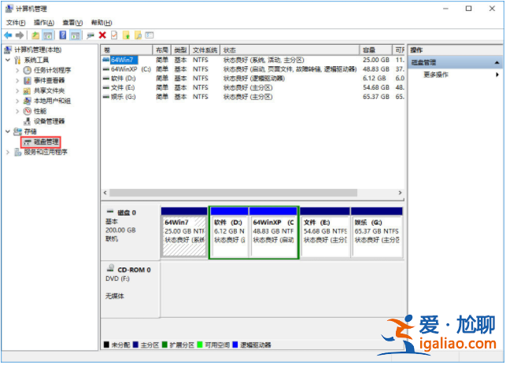Sort by the 状态 column header
Viewport: 506px width, 365px height.
coord(290,50)
